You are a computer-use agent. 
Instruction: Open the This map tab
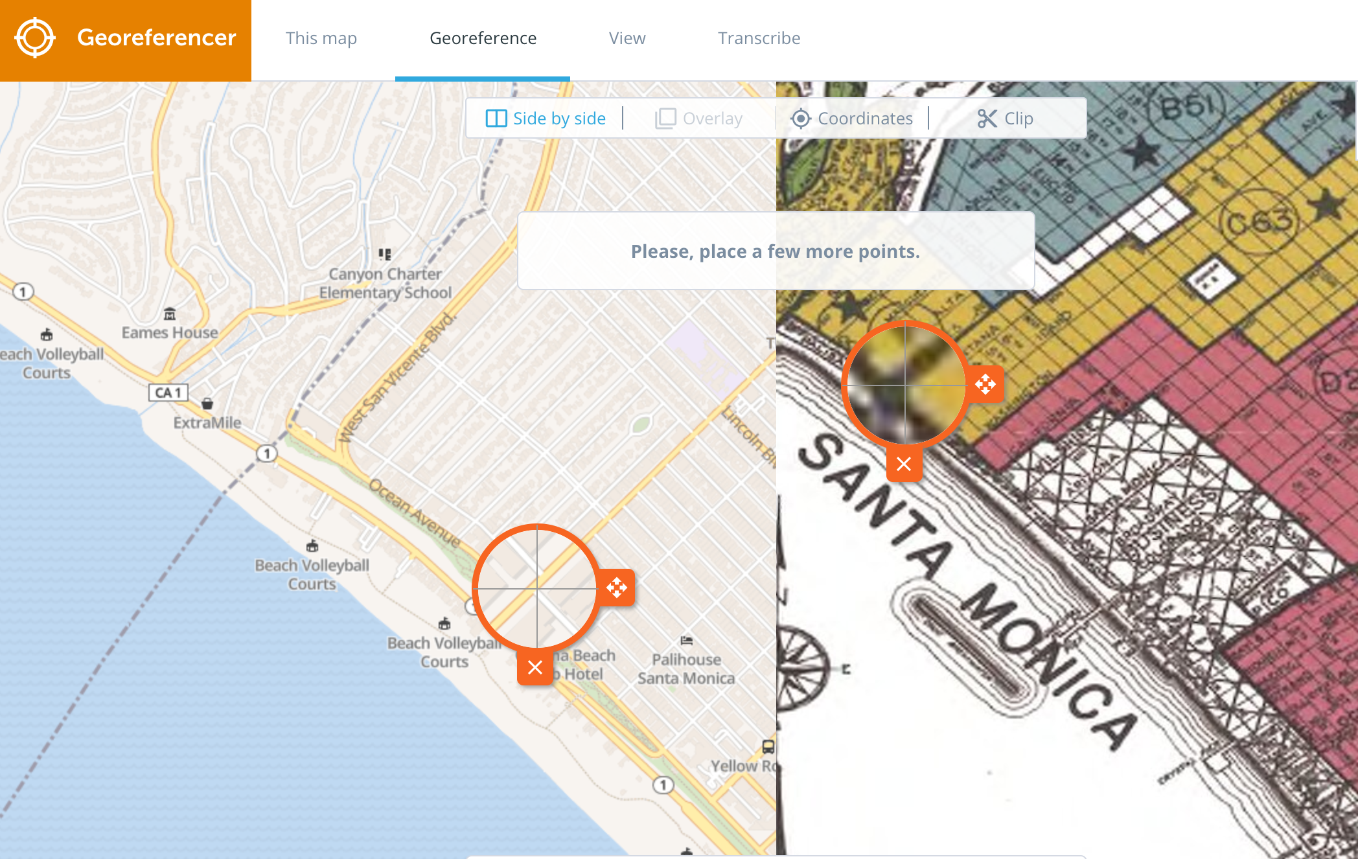[321, 38]
